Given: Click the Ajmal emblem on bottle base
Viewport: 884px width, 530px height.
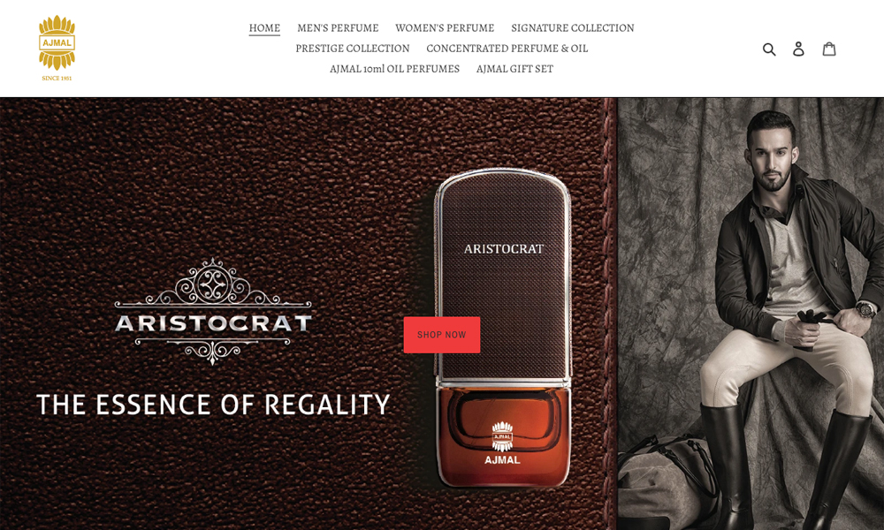Looking at the screenshot, I should click(x=502, y=443).
